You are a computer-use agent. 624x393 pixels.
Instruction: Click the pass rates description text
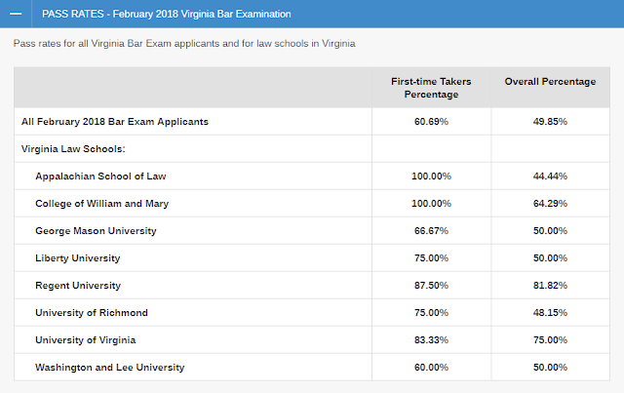coord(183,44)
